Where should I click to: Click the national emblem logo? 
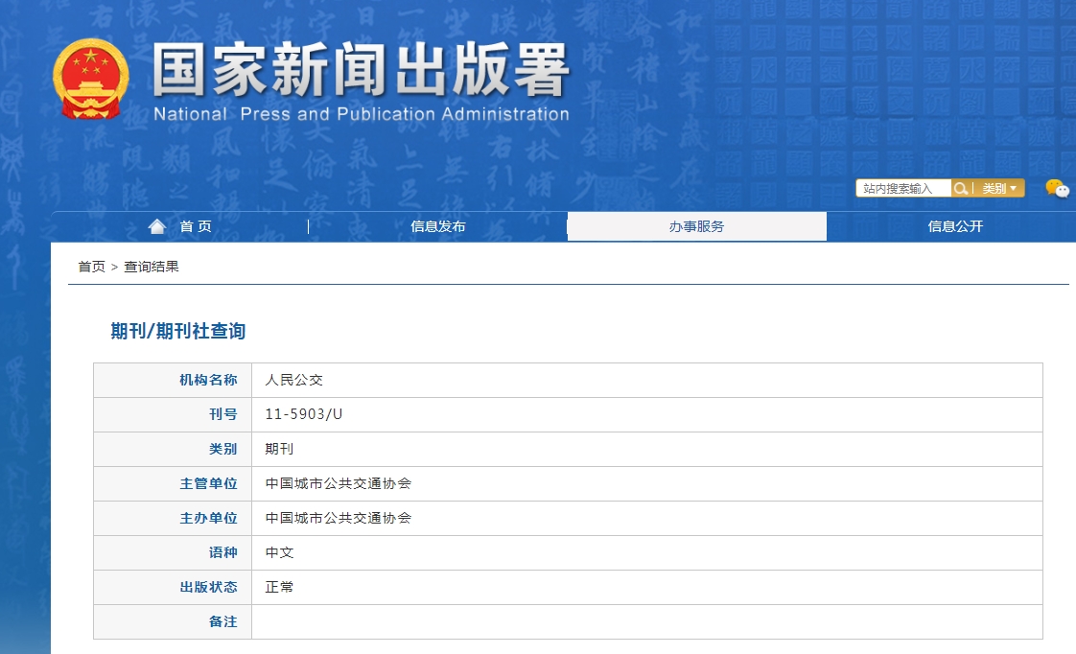(x=90, y=80)
